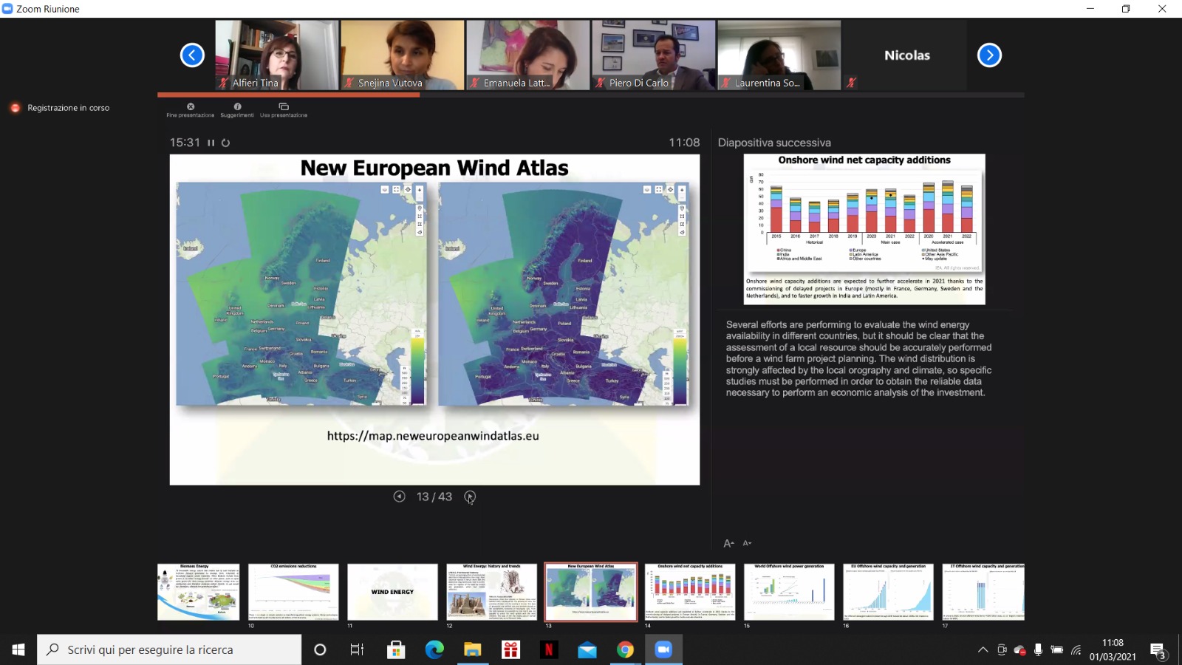1182x665 pixels.
Task: Select CO2 emissions reductions slide thumbnail
Action: pyautogui.click(x=293, y=592)
